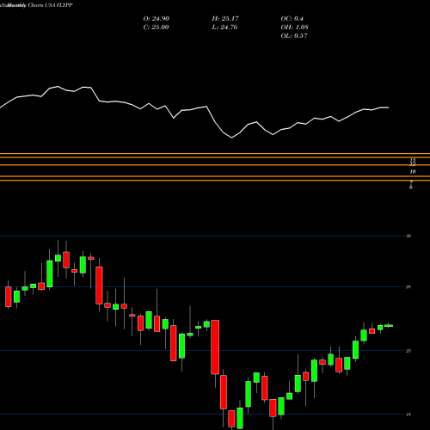The image size is (430, 430).
Task: Click the Charts USA FLYPP title text
Action: pyautogui.click(x=50, y=5)
